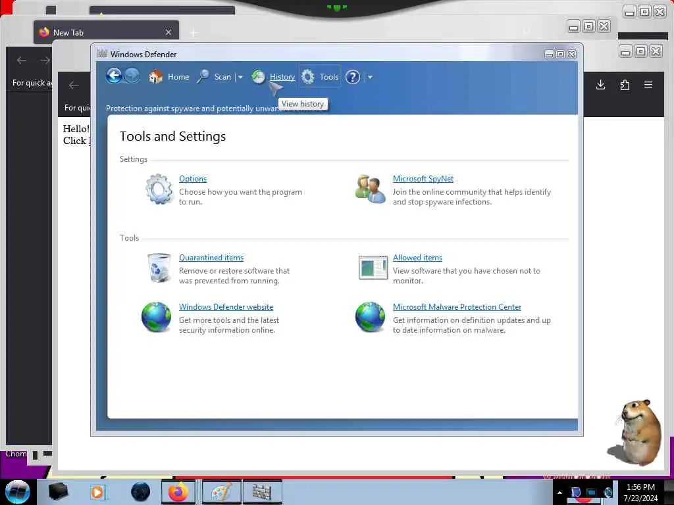The width and height of the screenshot is (674, 505).
Task: Open Paint palette taskbar icon
Action: point(221,492)
